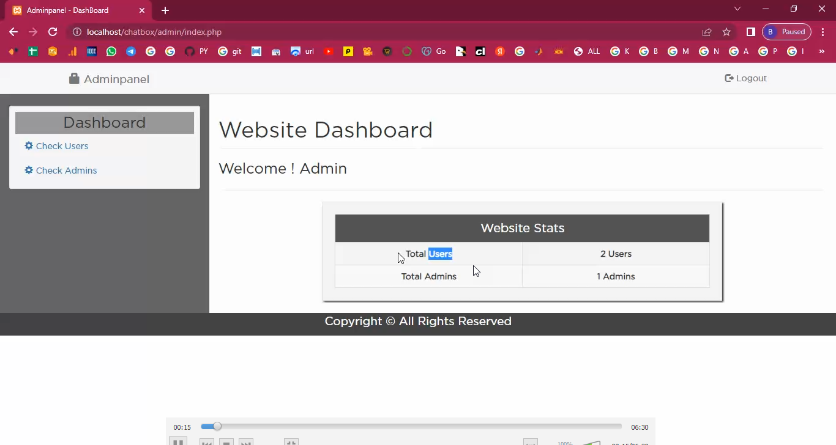836x445 pixels.
Task: Skip to previous video track
Action: pyautogui.click(x=207, y=443)
